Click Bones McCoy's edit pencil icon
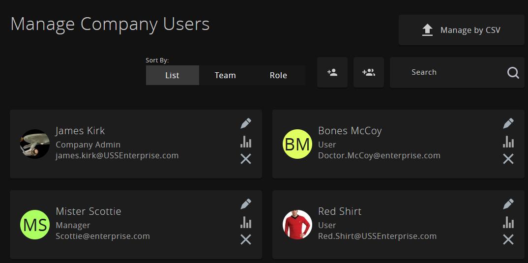This screenshot has height=263, width=528. tap(508, 123)
